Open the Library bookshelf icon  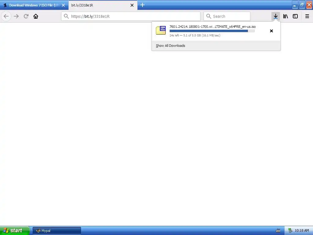tap(285, 16)
